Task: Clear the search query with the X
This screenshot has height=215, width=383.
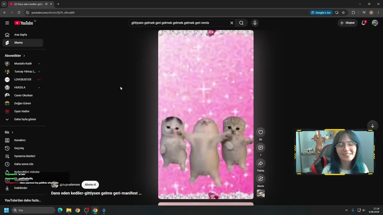Action: (x=232, y=23)
